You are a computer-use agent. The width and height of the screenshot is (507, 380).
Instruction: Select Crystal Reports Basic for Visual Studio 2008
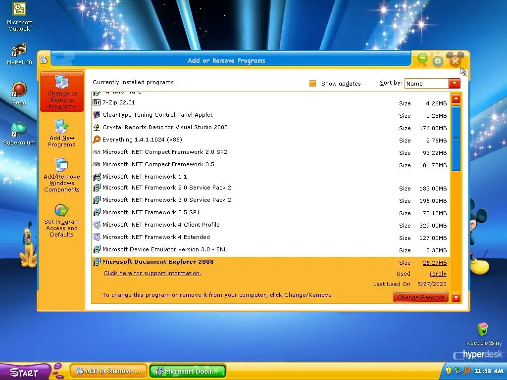271,127
